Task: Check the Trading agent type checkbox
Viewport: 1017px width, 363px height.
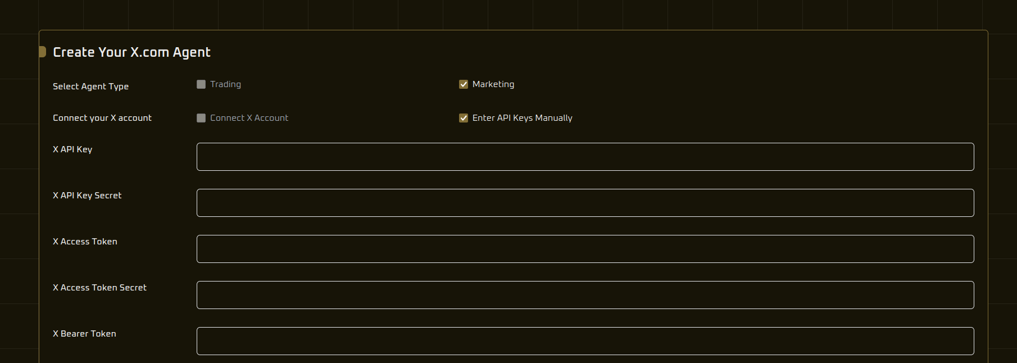Action: [x=201, y=84]
